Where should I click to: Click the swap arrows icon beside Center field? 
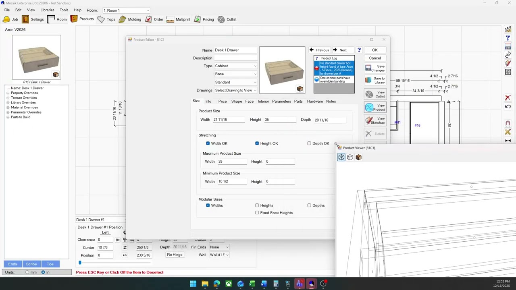click(x=125, y=247)
